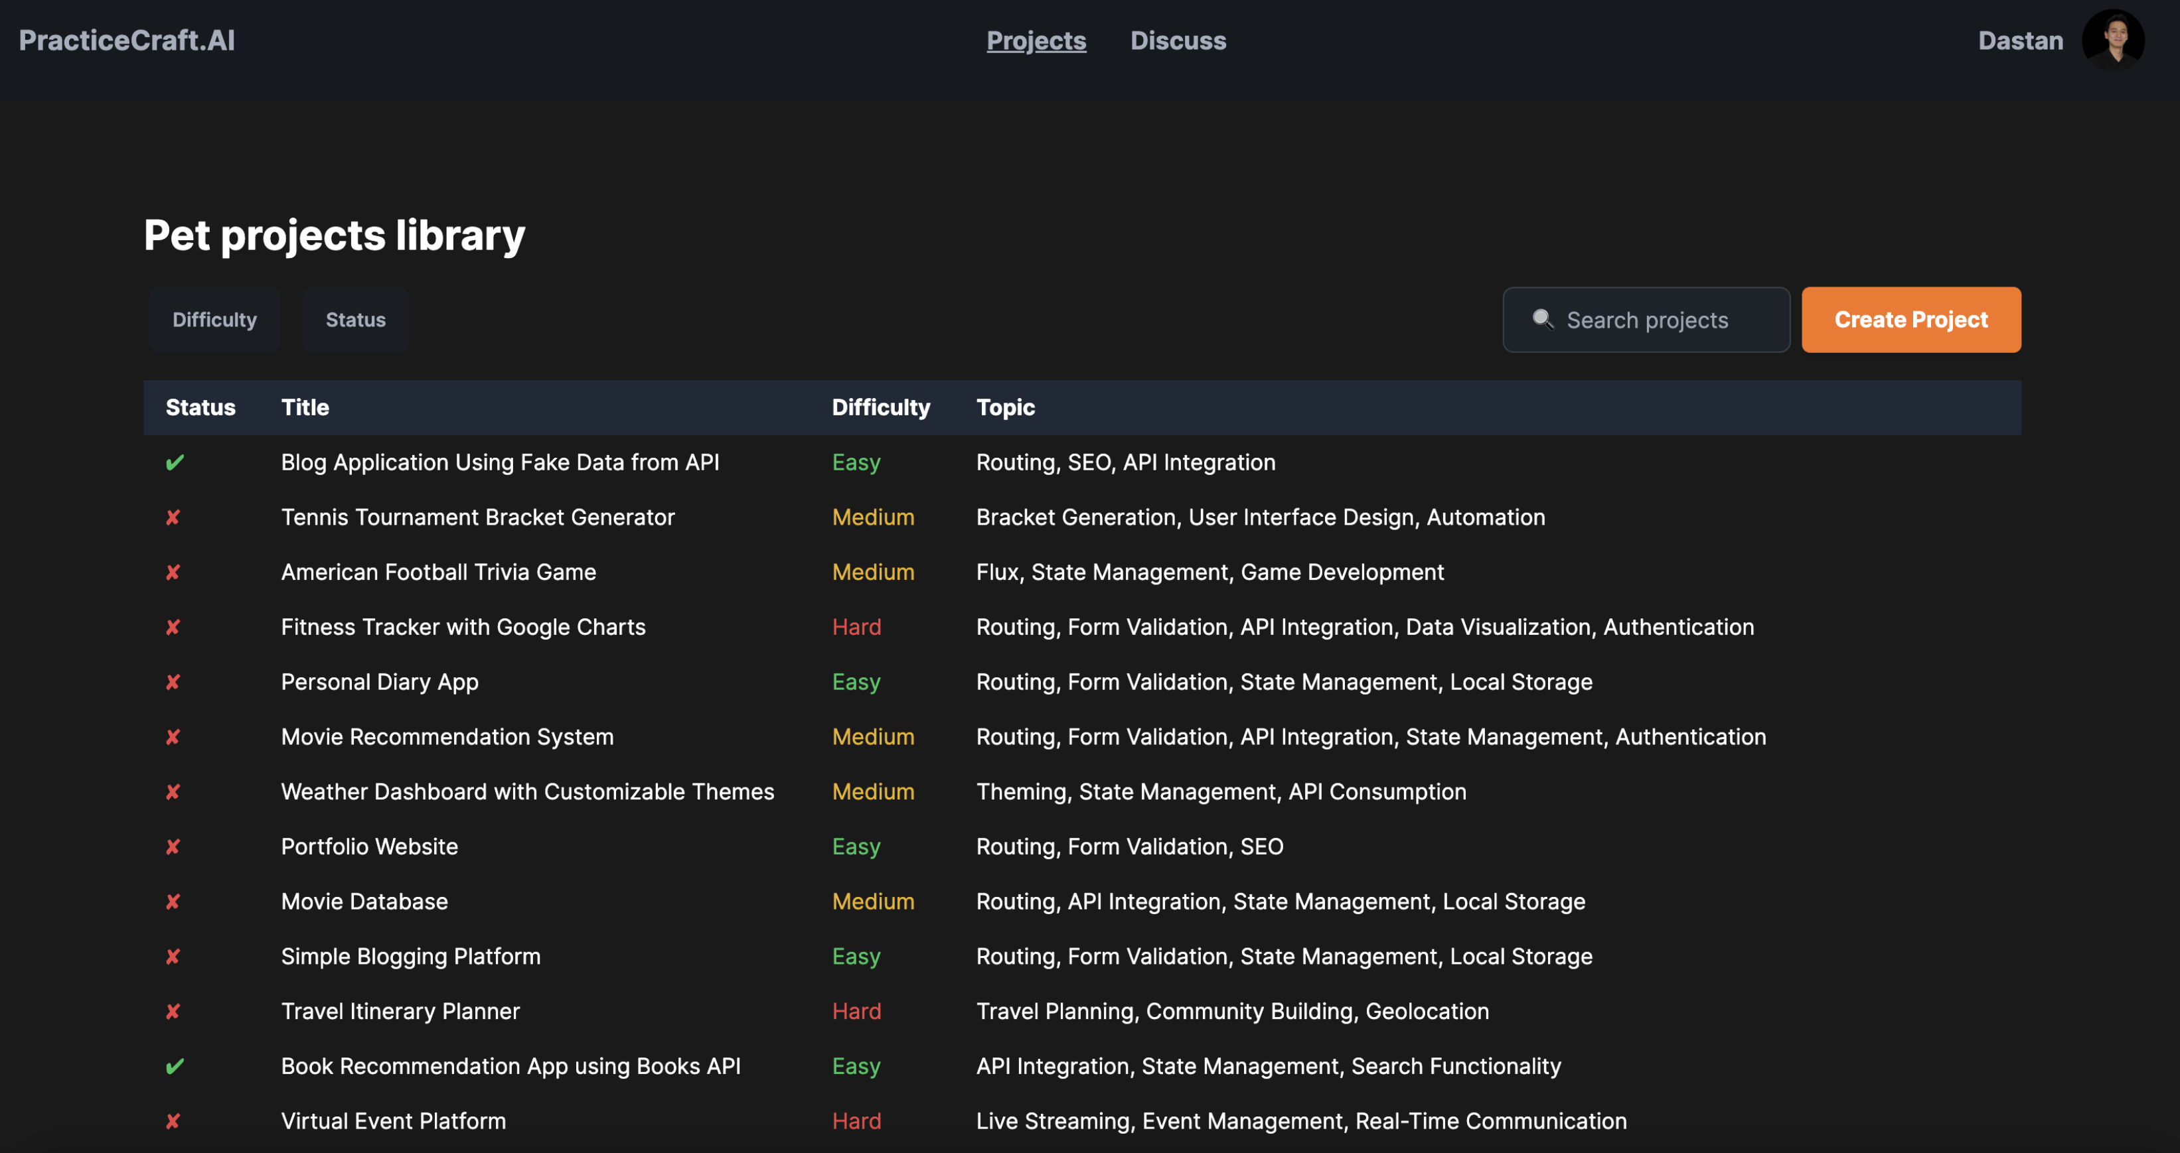Sort by the Difficulty column header
This screenshot has width=2180, height=1153.
(x=880, y=408)
